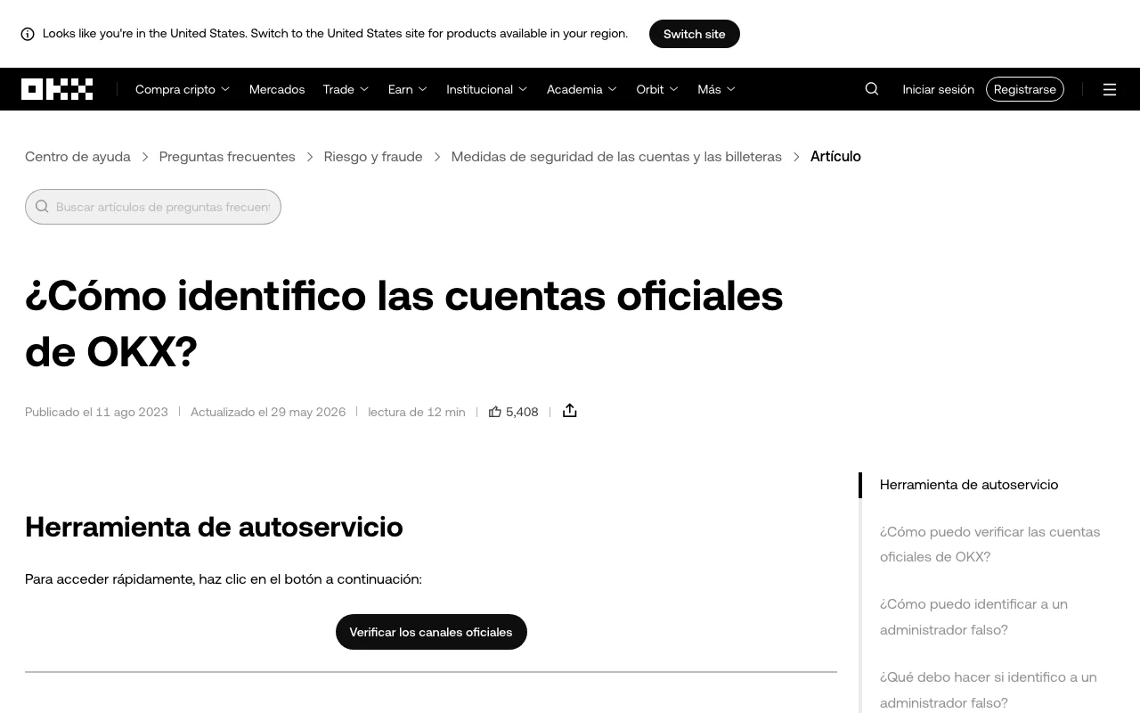Open the hamburger menu icon
This screenshot has height=713, width=1140.
(x=1110, y=89)
